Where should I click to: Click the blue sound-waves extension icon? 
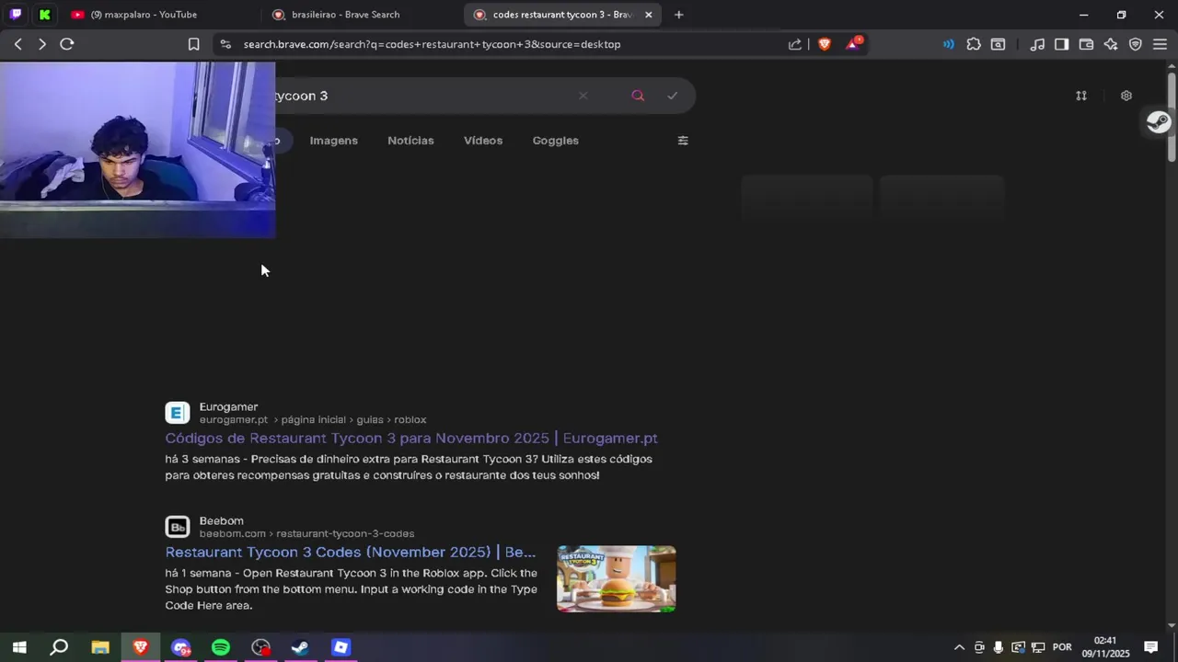pyautogui.click(x=949, y=44)
